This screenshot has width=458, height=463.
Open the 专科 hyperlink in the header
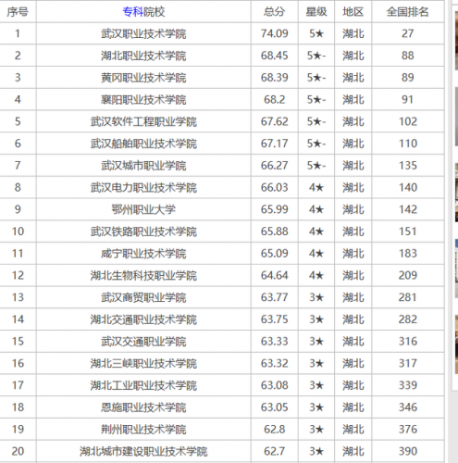[133, 12]
